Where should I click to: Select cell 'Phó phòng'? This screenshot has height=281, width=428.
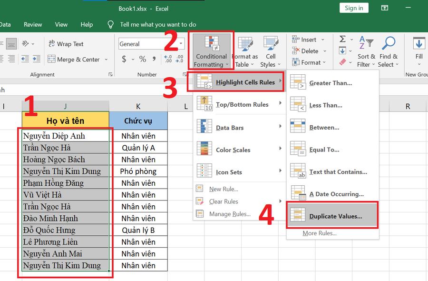(x=138, y=171)
